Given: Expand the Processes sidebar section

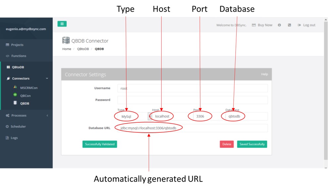Looking at the screenshot, I should coord(47,116).
